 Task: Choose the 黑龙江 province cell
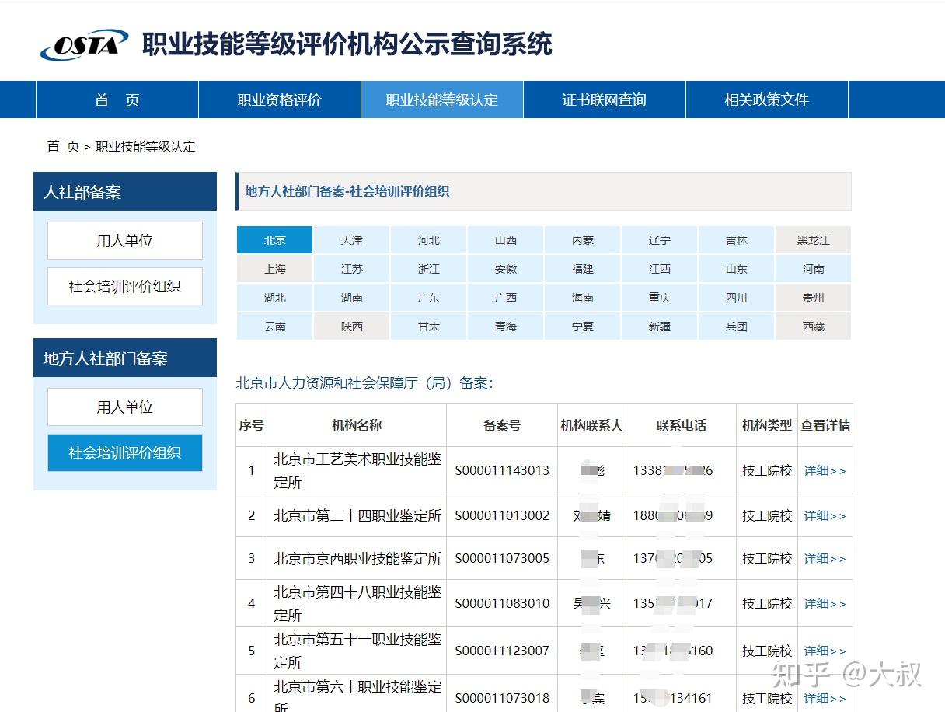(x=813, y=240)
